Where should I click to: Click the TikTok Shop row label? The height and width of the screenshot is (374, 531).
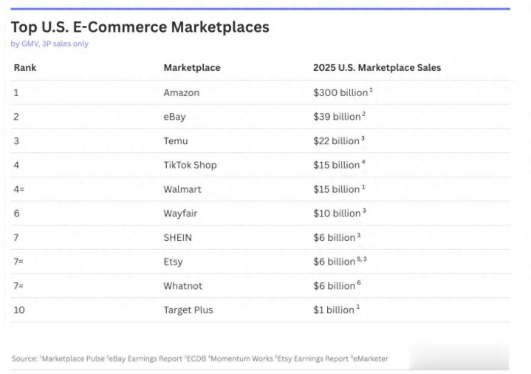pos(190,165)
